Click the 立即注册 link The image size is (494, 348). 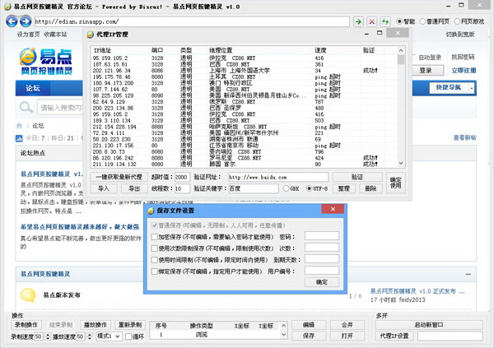click(x=464, y=71)
